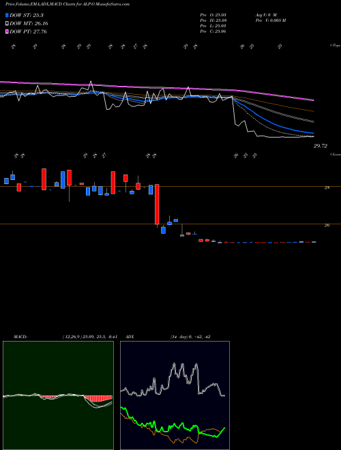The width and height of the screenshot is (341, 450).
Task: Click the 'Pre H: 25.08' high value
Action: pos(213,20)
